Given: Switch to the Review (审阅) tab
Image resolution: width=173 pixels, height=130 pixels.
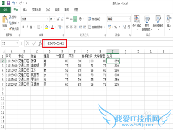Looking at the screenshot, I should (66, 10).
